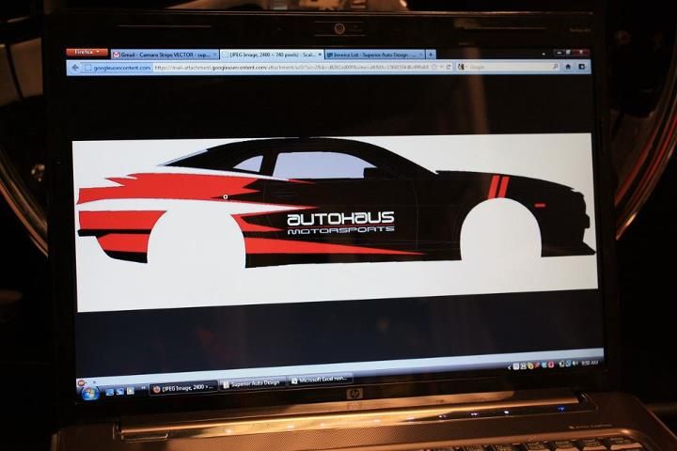This screenshot has width=677, height=451.
Task: Close the Gmail tab
Action: pyautogui.click(x=214, y=54)
